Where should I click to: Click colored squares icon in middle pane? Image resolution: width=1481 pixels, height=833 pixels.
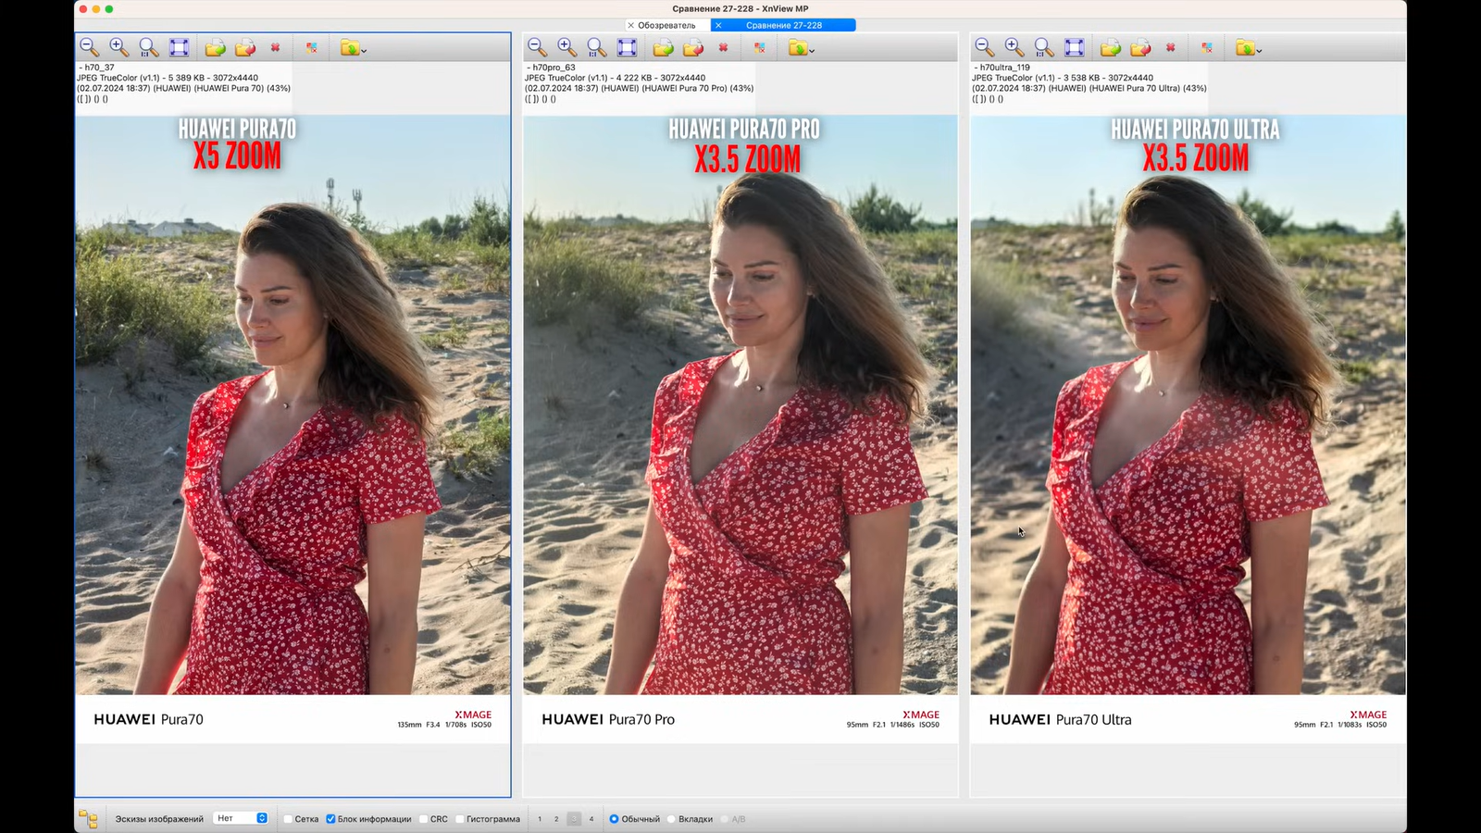[760, 47]
